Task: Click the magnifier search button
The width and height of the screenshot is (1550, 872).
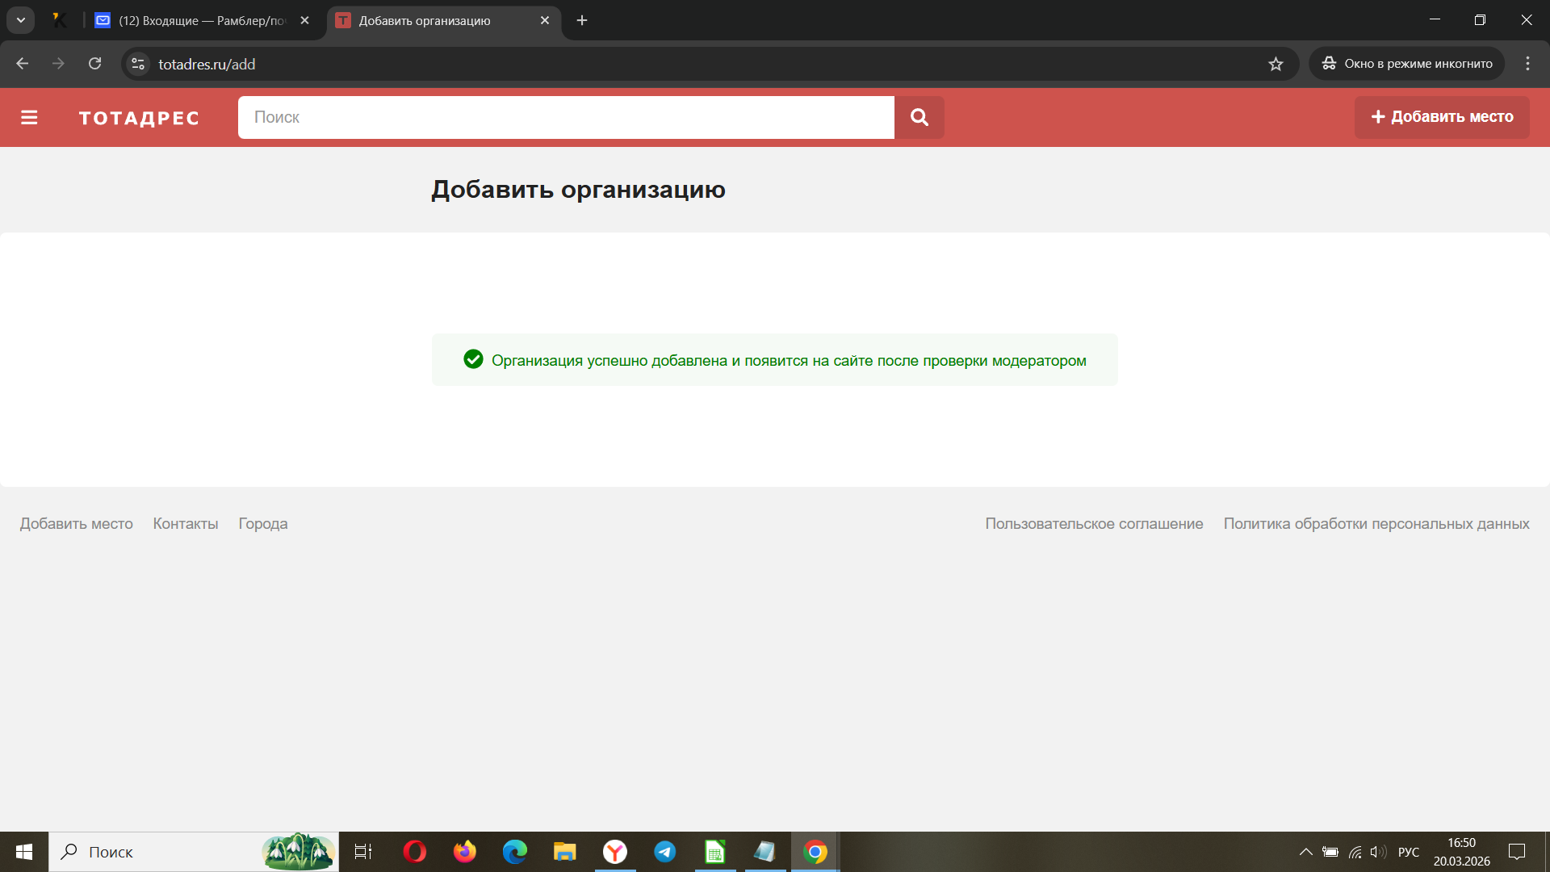Action: [919, 118]
